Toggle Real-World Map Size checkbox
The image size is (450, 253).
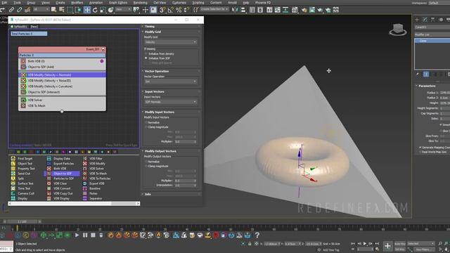tap(420, 152)
